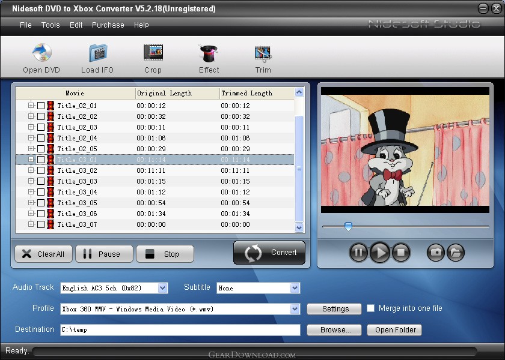
Task: Select the Title_03_06 row text
Action: coord(77,214)
